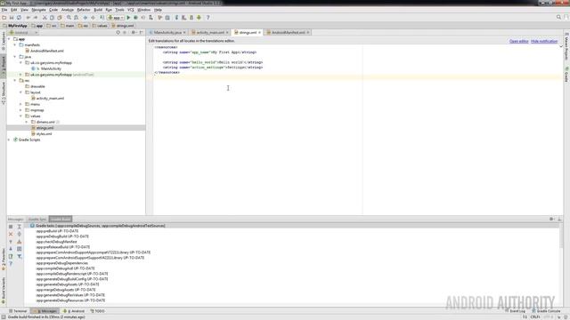Click the Cut scissors icon in the toolbar
570x320 pixels.
tap(45, 18)
